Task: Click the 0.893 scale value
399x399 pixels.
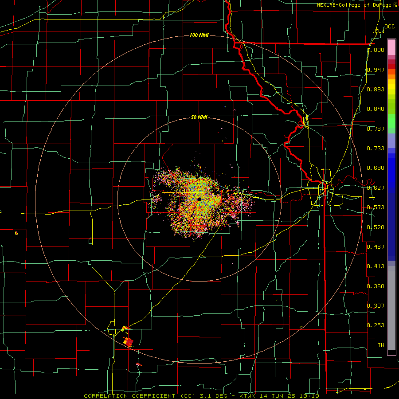Action: pos(376,89)
